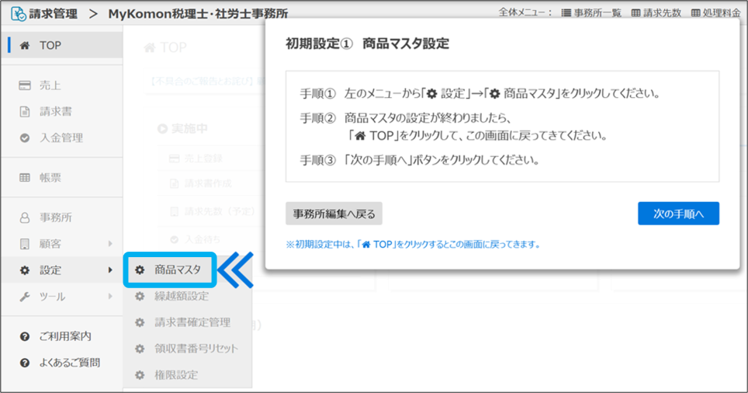
Task: Click the 事務所 person icon in sidebar
Action: 25,217
